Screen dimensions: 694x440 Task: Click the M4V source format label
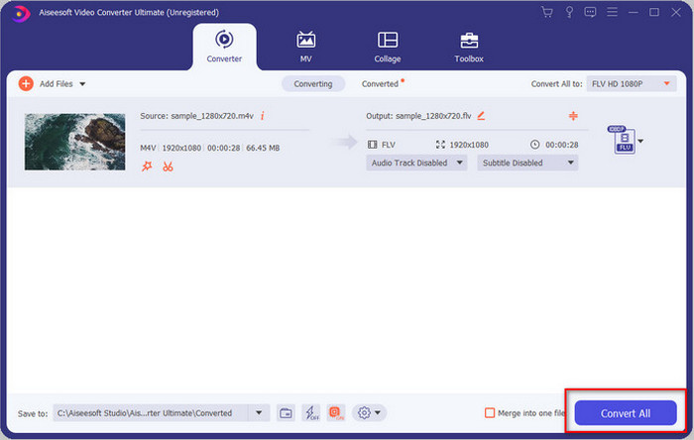148,148
